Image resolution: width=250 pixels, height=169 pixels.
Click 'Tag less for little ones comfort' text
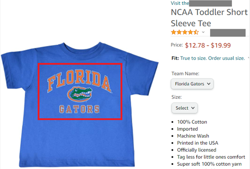[x=211, y=157]
